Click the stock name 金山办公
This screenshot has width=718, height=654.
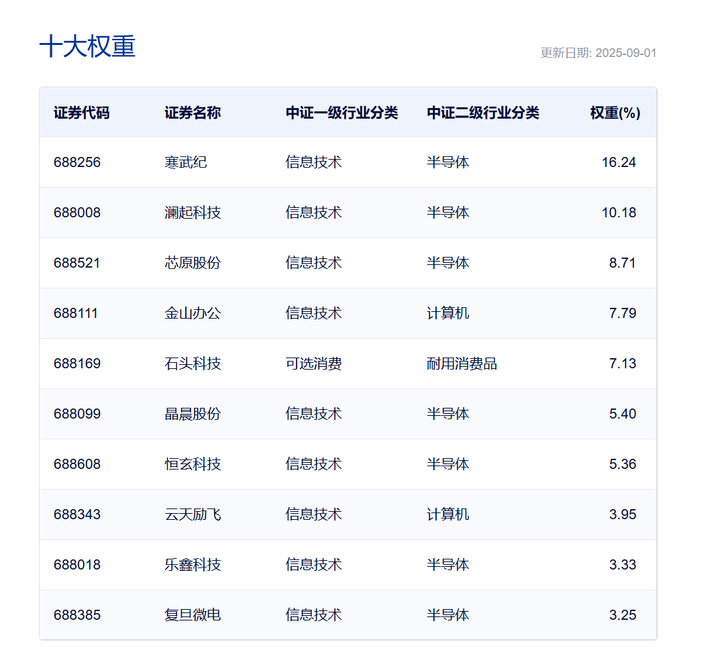193,313
